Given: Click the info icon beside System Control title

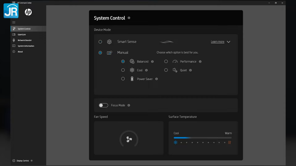Looking at the screenshot, I should pyautogui.click(x=129, y=18).
